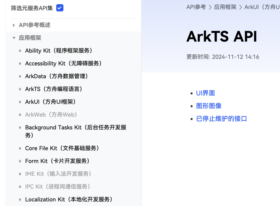
Task: Expand the ArkData arrow
Action: pyautogui.click(x=20, y=76)
